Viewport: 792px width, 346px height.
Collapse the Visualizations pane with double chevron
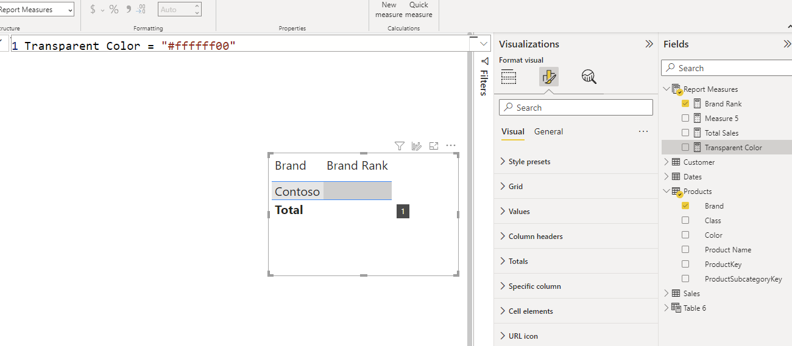(649, 44)
